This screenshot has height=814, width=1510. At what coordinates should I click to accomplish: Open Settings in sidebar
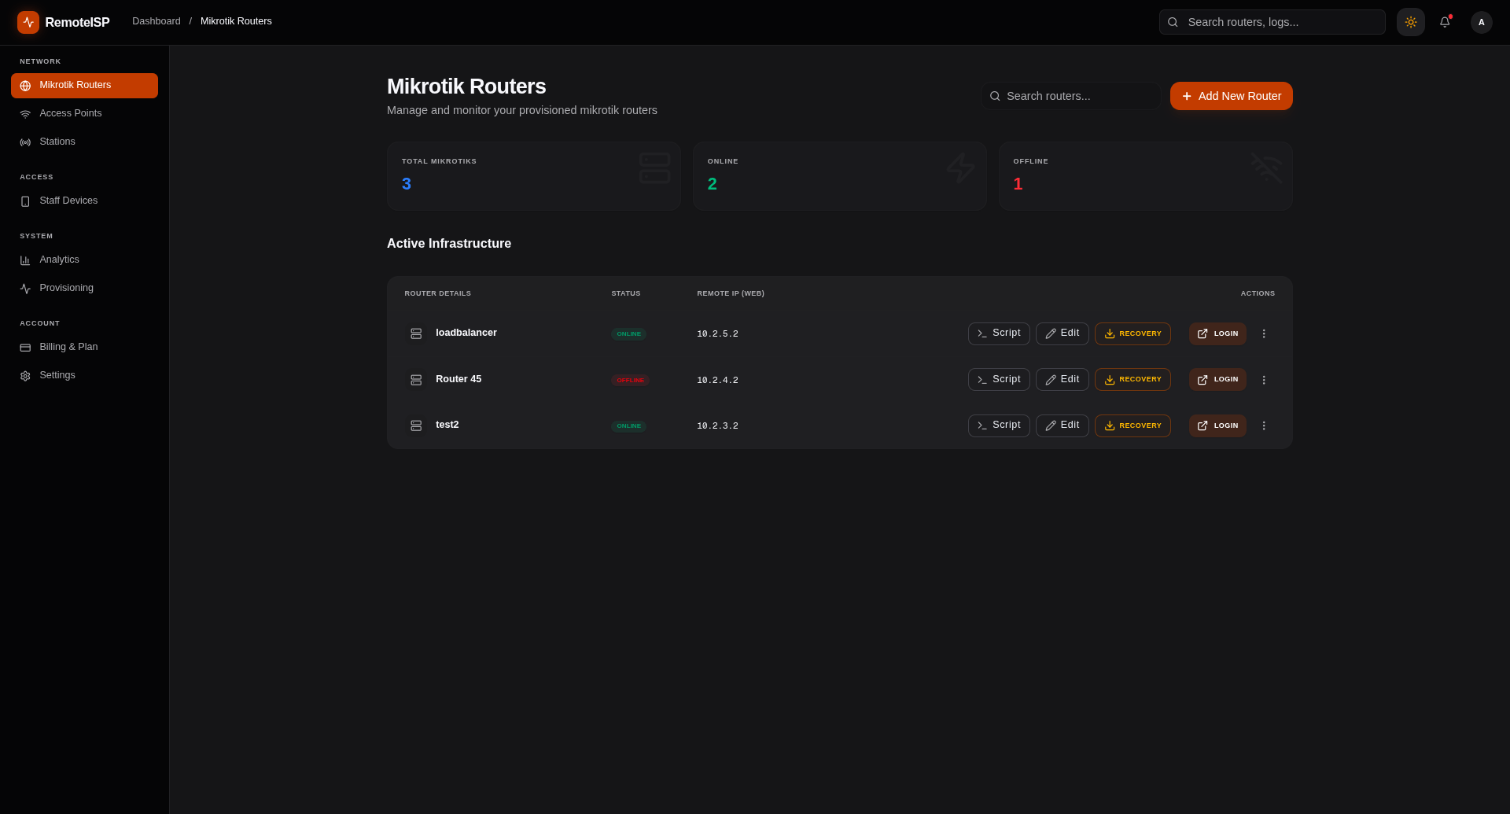click(x=84, y=376)
